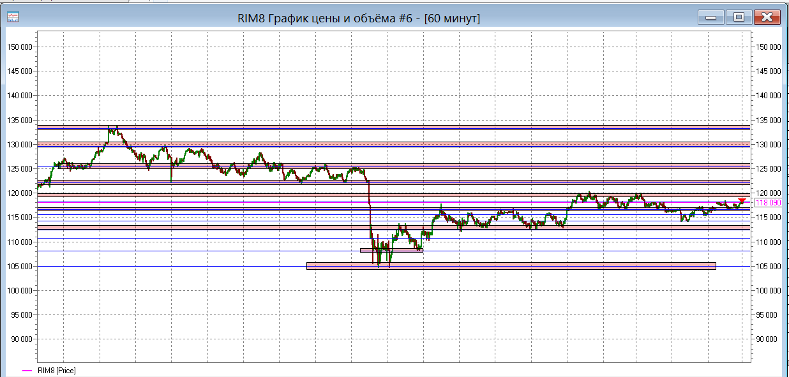Click the 130 000 label on right price axis
This screenshot has height=377, width=789.
[767, 144]
